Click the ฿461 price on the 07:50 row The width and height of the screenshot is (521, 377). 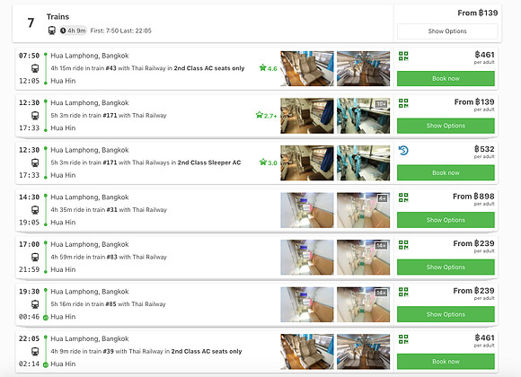[484, 55]
